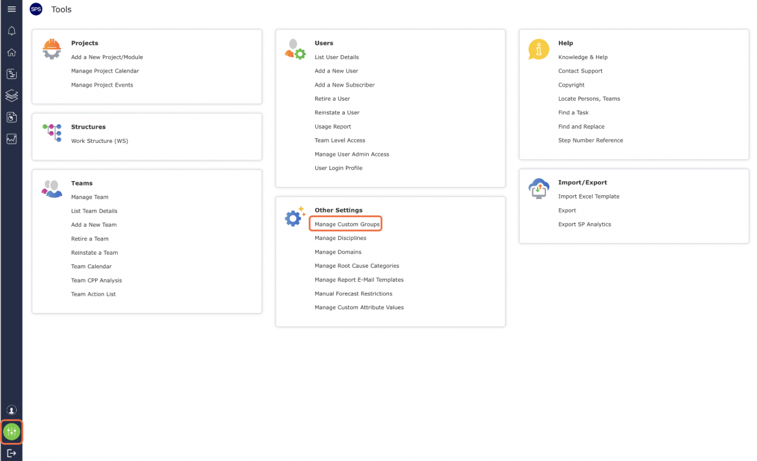Open Locate Persons, Teams
This screenshot has height=461, width=757.
tap(589, 99)
